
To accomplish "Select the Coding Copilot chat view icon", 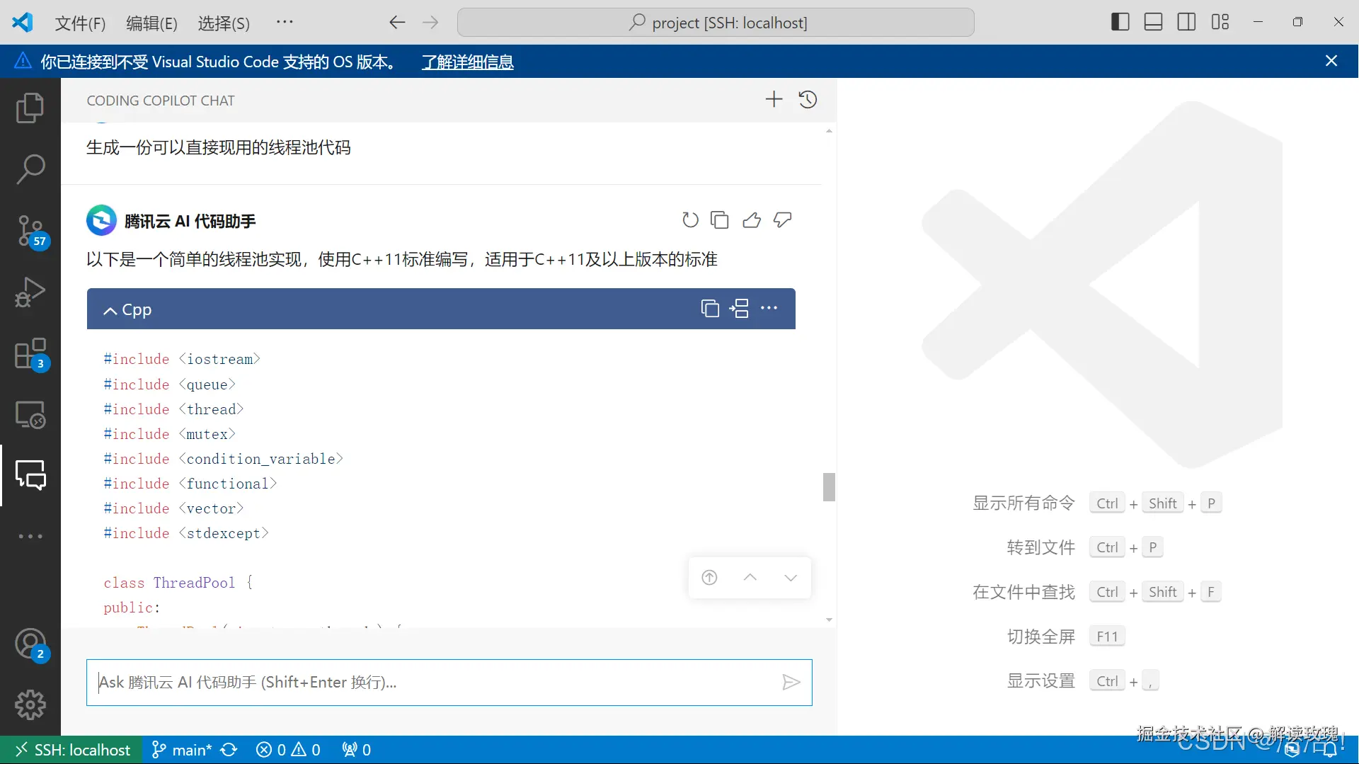I will click(x=30, y=475).
